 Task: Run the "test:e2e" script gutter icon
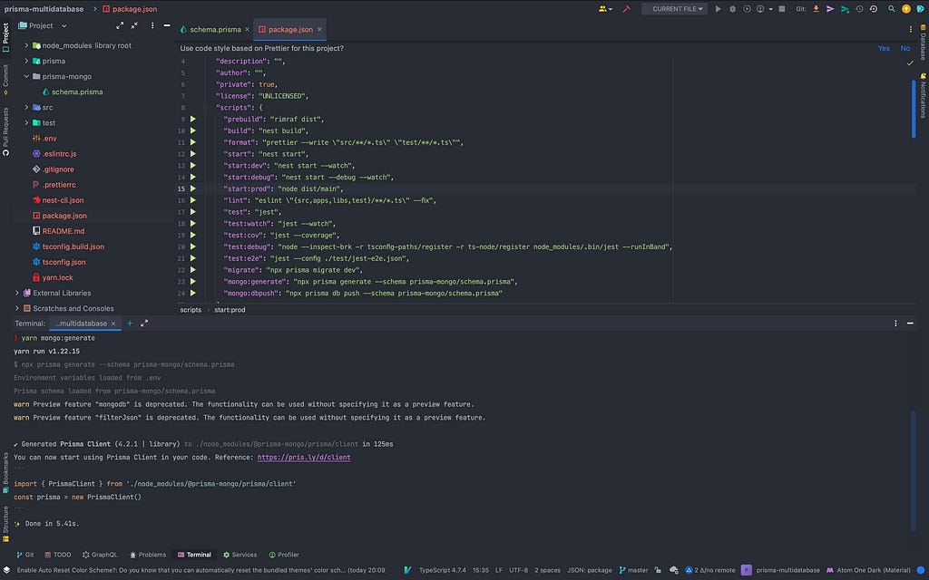pos(193,258)
